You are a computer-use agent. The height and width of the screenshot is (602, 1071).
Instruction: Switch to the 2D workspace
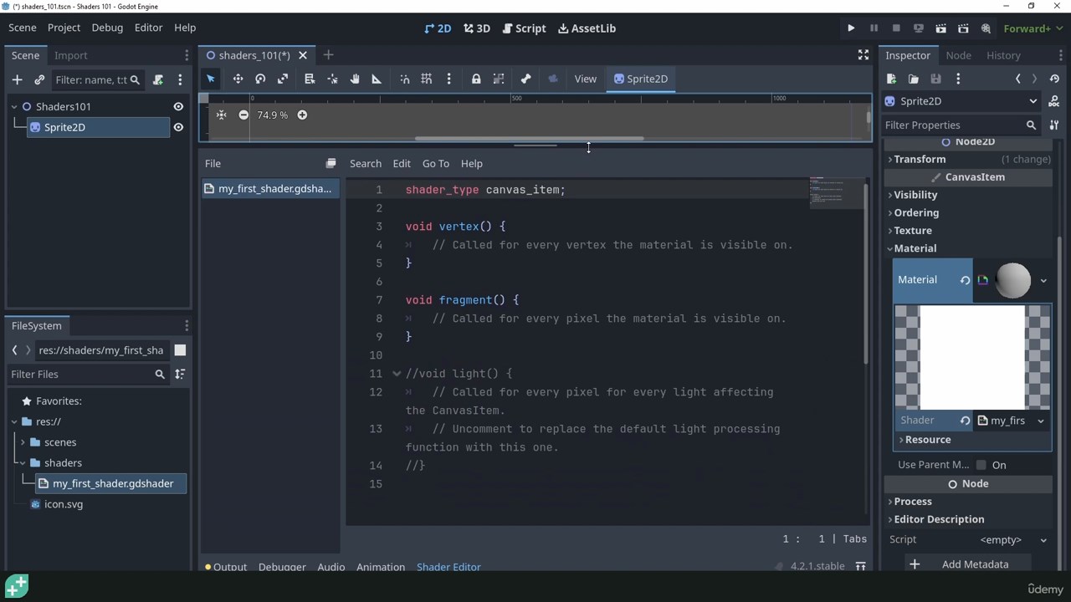point(438,28)
